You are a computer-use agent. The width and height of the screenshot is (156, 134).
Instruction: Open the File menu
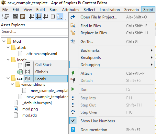click(x=5, y=10)
